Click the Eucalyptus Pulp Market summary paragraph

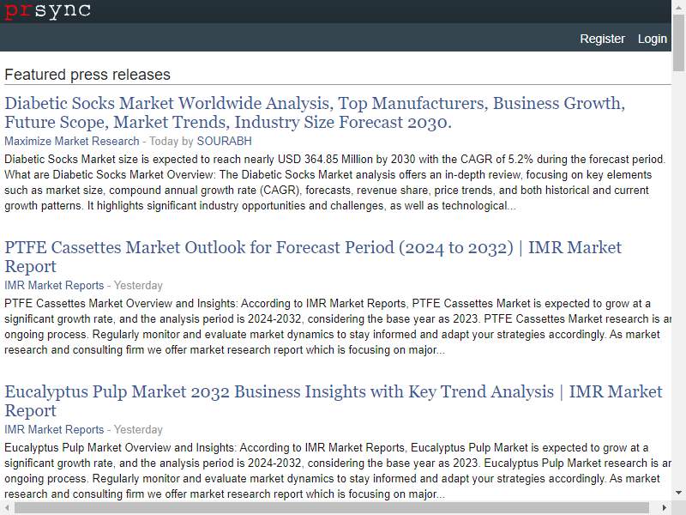(x=338, y=470)
